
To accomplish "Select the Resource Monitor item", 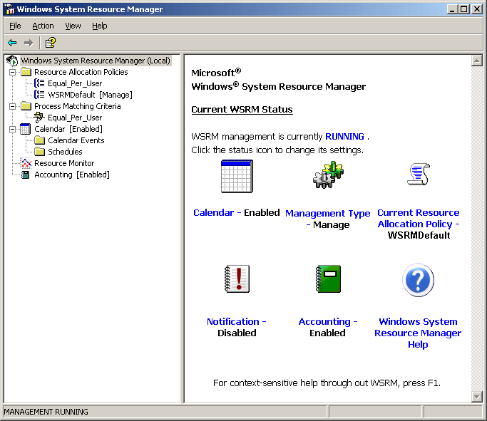I will (64, 163).
